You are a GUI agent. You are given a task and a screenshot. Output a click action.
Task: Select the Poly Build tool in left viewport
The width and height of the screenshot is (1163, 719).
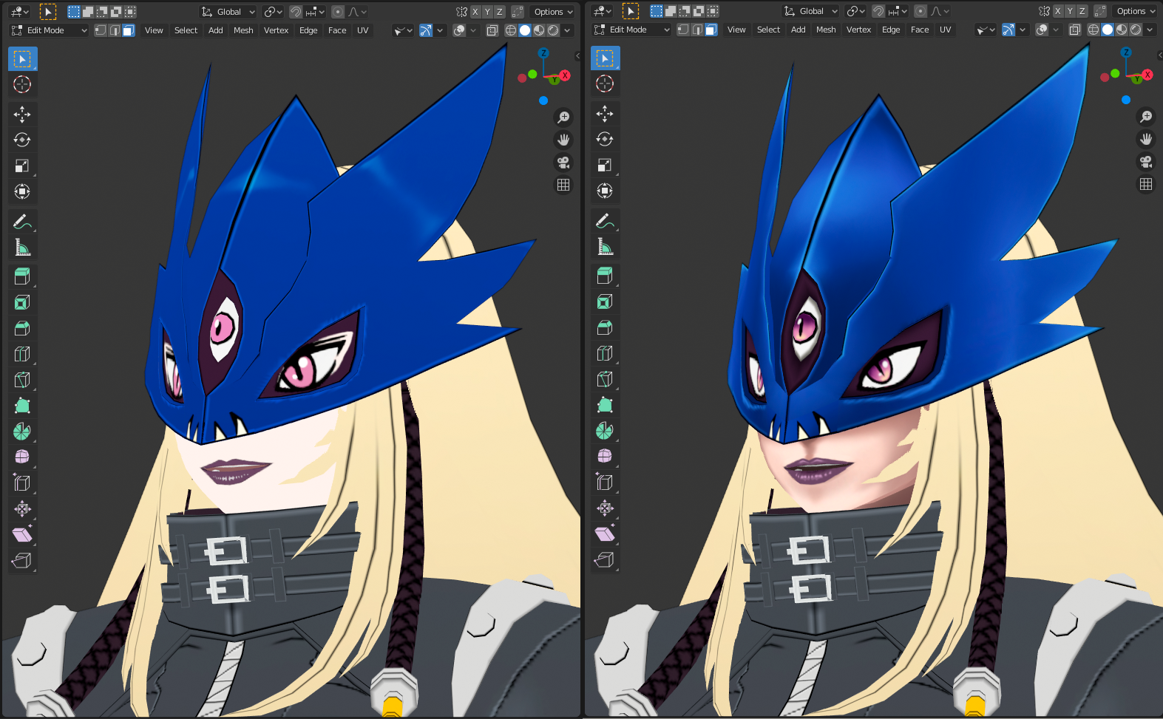click(22, 406)
